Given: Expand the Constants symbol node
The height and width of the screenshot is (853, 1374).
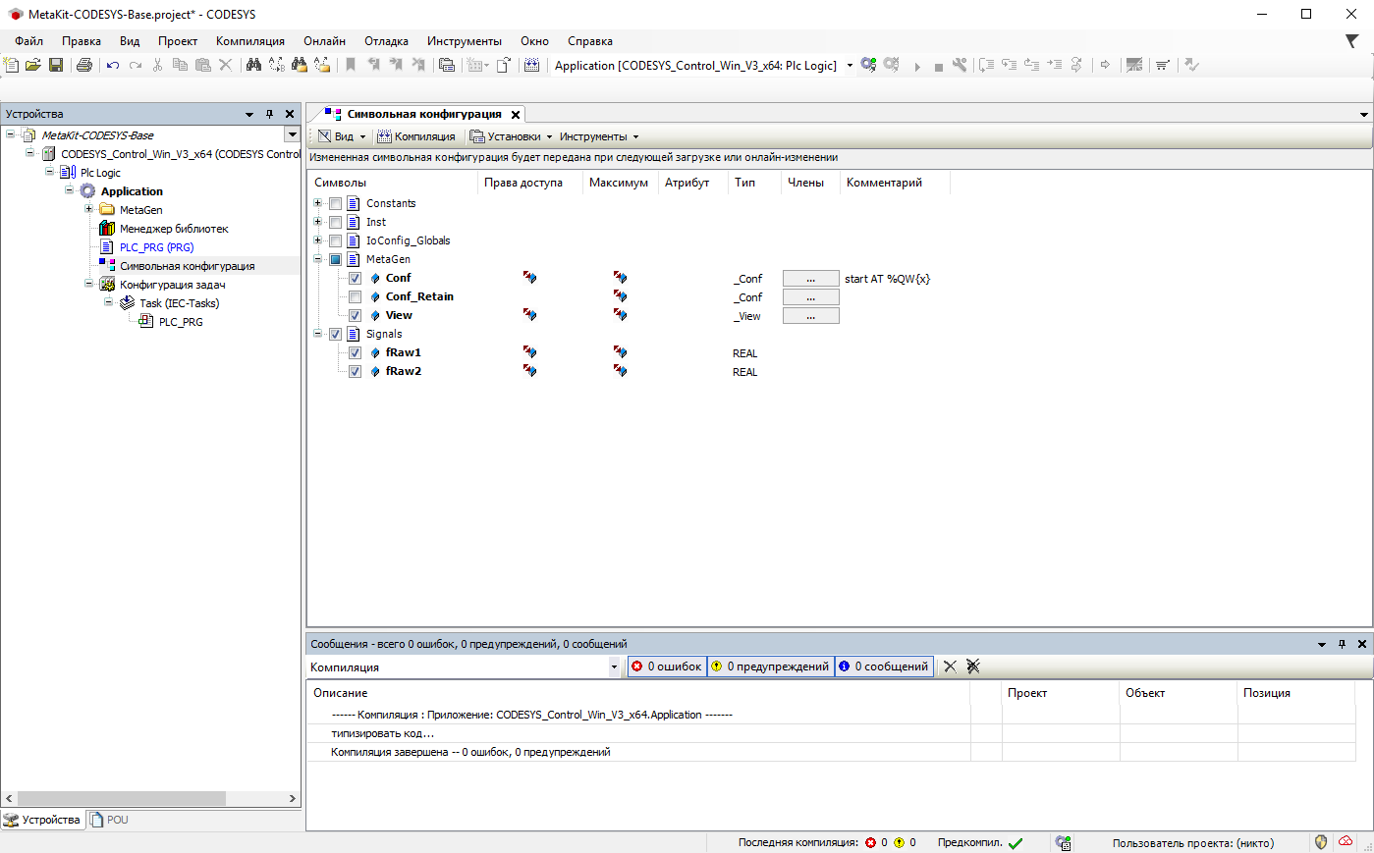Looking at the screenshot, I should (317, 203).
